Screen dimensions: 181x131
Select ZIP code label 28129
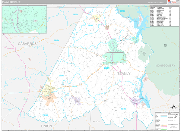coord(75,86)
